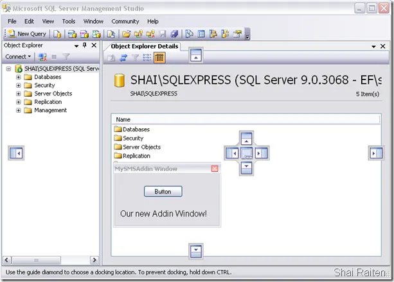The image size is (394, 282).
Task: Show Object Explorer via toolbar icon
Action: (213, 34)
